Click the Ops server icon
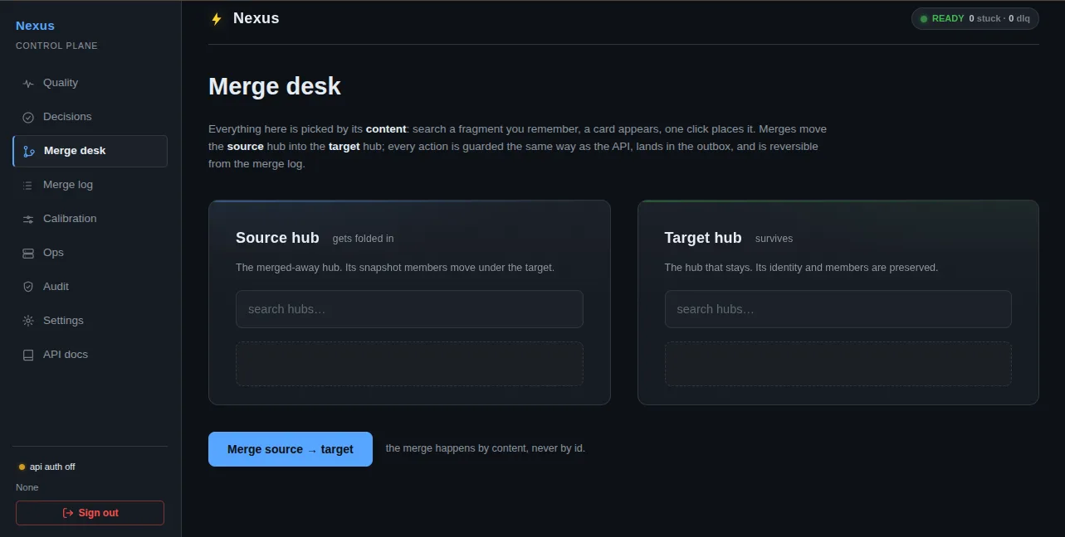The height and width of the screenshot is (537, 1065). [28, 253]
